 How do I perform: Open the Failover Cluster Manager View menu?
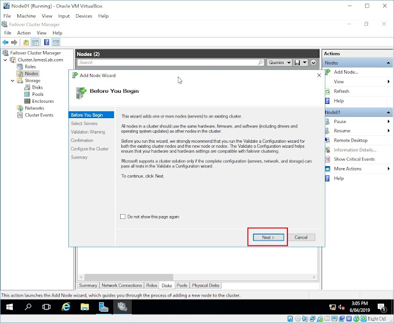click(41, 33)
